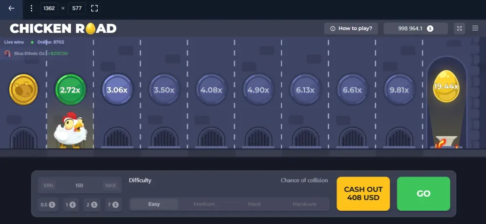486x224 pixels.
Task: Click the dollar coin icon beside balance
Action: (430, 28)
